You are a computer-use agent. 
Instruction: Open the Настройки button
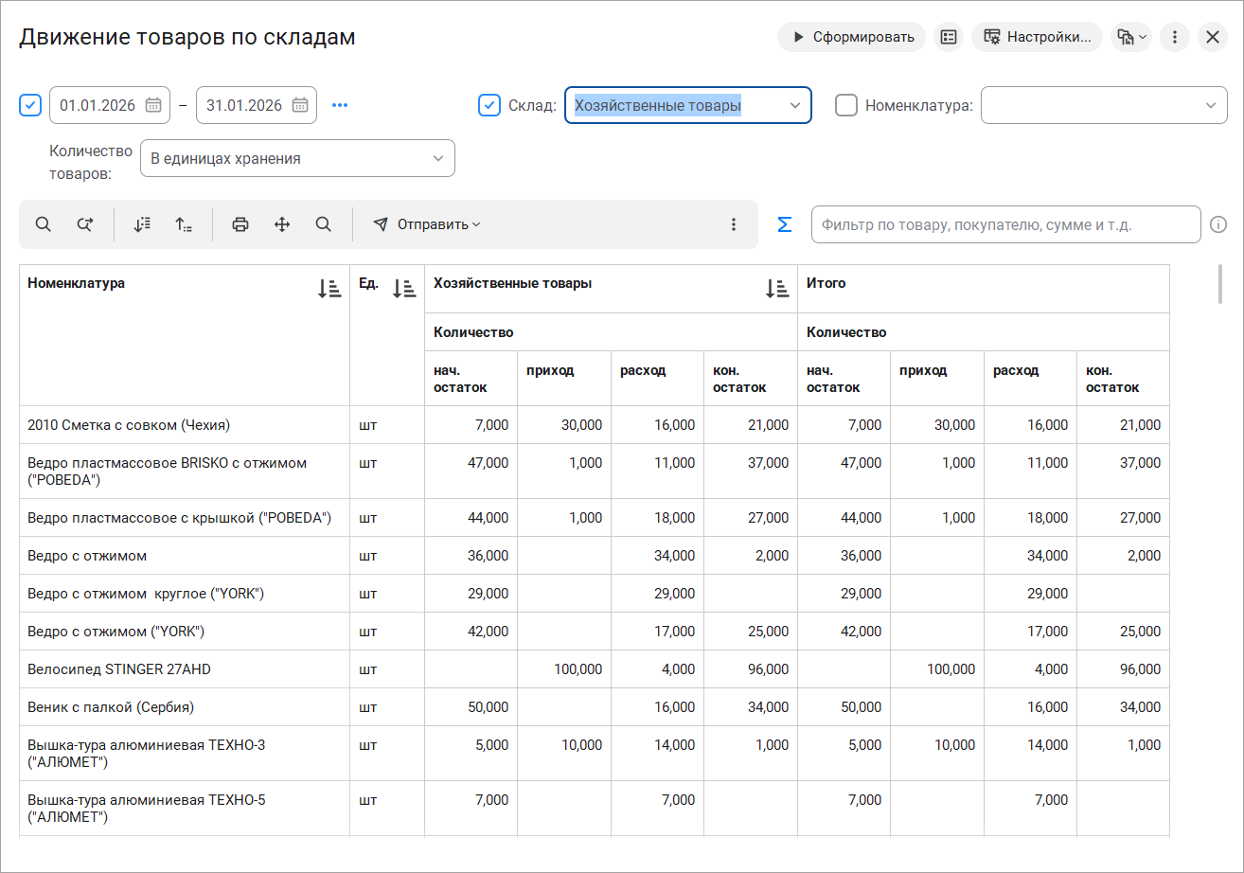[1037, 37]
